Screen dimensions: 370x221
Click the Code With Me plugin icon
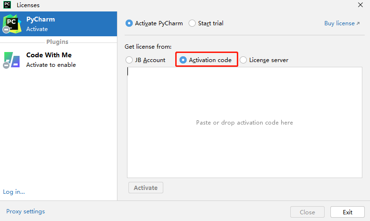tap(11, 60)
